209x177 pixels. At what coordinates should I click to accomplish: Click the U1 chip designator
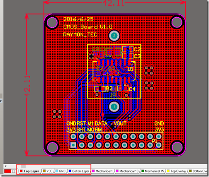pos(130,69)
